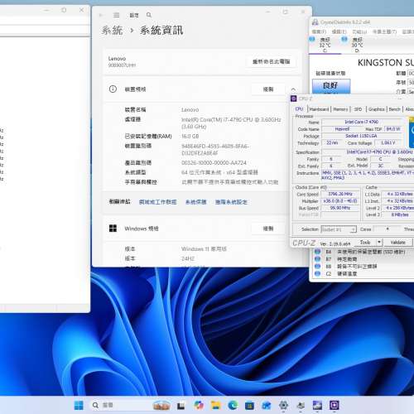Copy the 裝置規格 device specifications

click(268, 89)
